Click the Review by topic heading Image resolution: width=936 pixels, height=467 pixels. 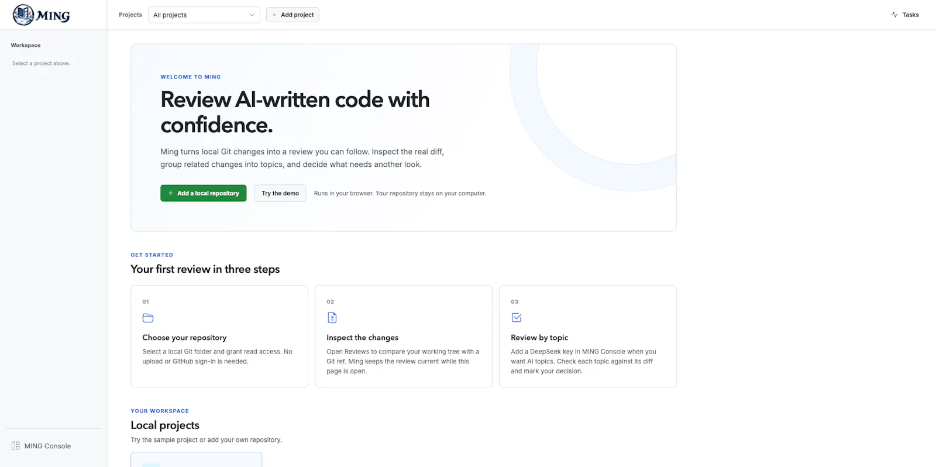tap(539, 338)
